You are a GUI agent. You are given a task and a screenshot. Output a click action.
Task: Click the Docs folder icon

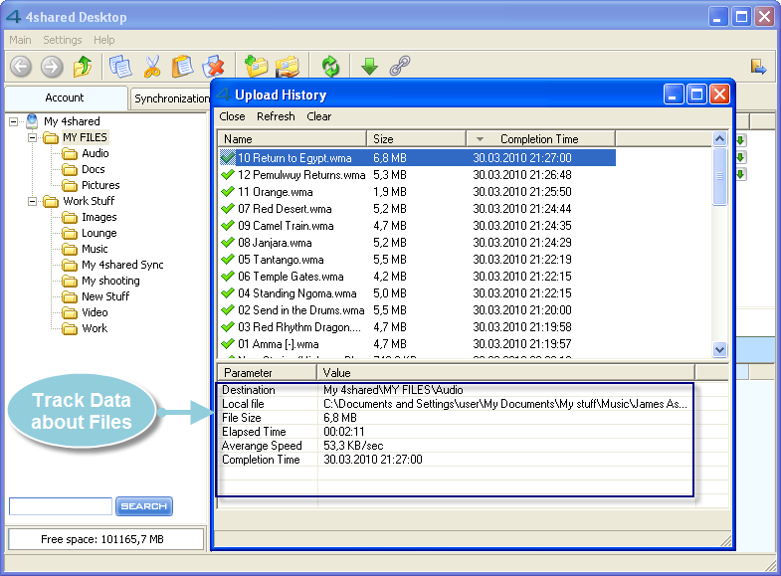pyautogui.click(x=70, y=169)
